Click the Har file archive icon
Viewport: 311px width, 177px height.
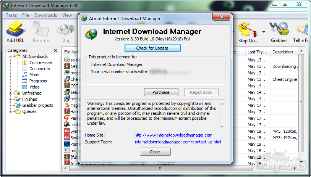[66, 112]
